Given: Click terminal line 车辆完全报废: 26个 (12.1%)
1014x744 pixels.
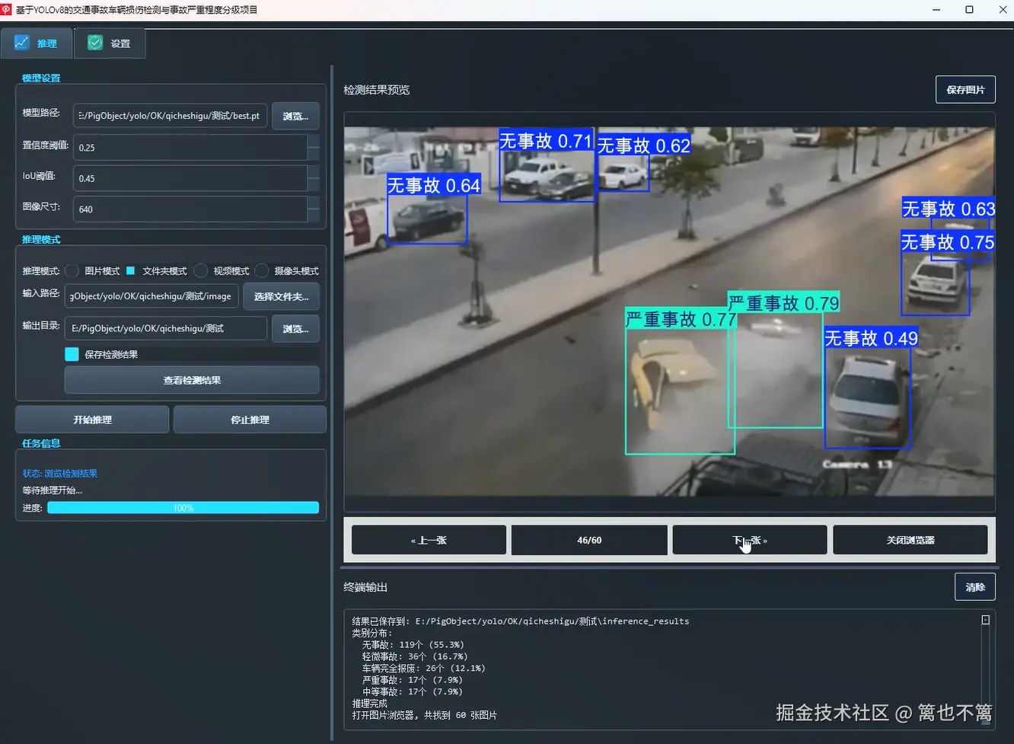Looking at the screenshot, I should 423,669.
